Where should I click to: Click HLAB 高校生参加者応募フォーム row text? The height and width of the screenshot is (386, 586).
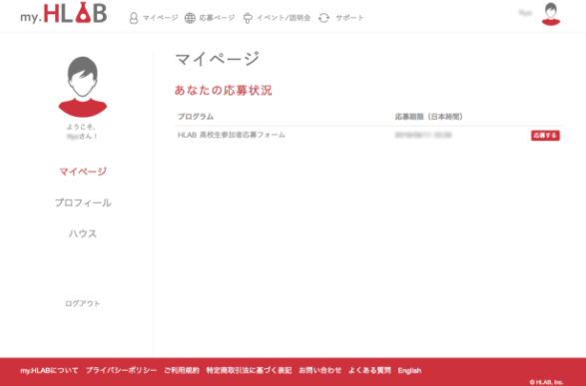[x=232, y=135]
